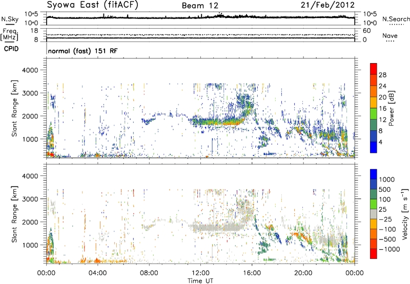Click the '16' tick on power colorbar
This screenshot has height=284, width=410.
[x=382, y=109]
